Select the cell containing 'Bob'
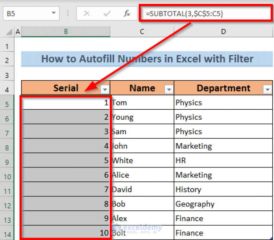 click(x=142, y=204)
